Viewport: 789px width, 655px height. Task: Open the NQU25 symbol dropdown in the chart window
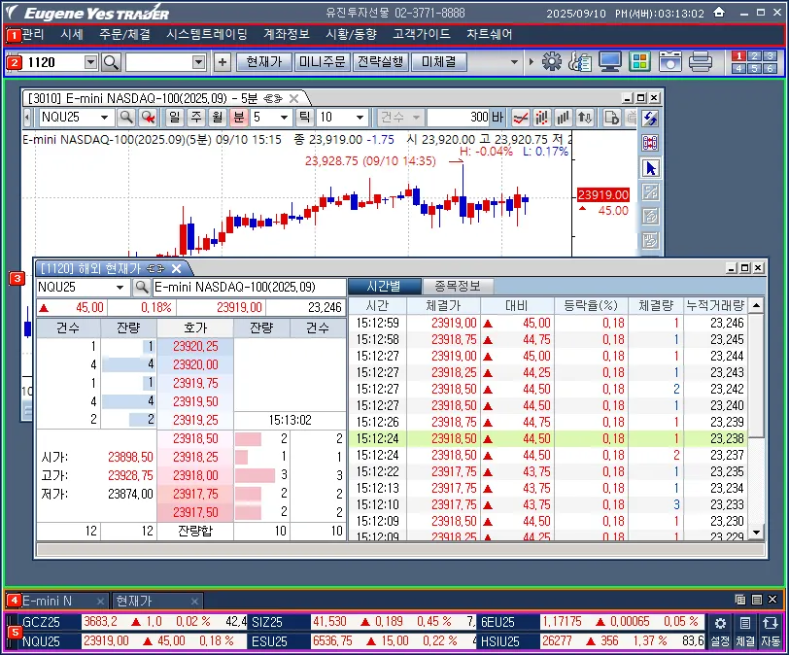(x=104, y=118)
